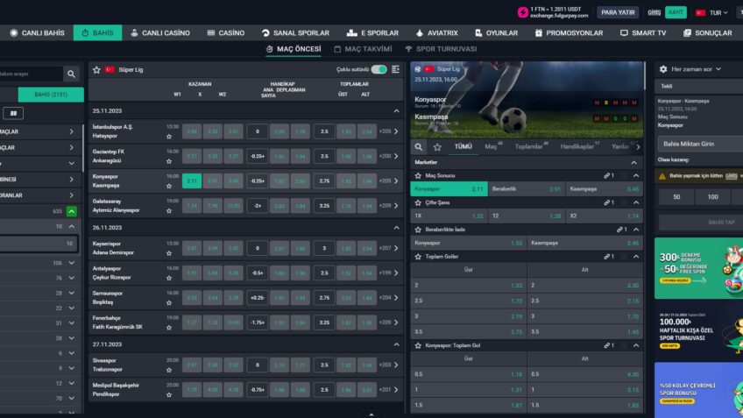Open the Canlı Casino menu item
743x418 pixels.
[159, 32]
